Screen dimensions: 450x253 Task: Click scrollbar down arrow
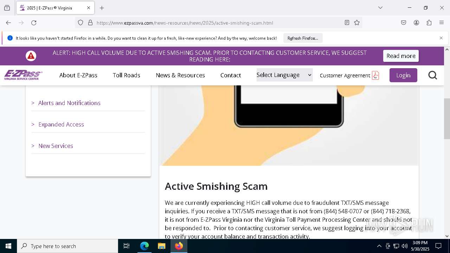click(x=447, y=236)
